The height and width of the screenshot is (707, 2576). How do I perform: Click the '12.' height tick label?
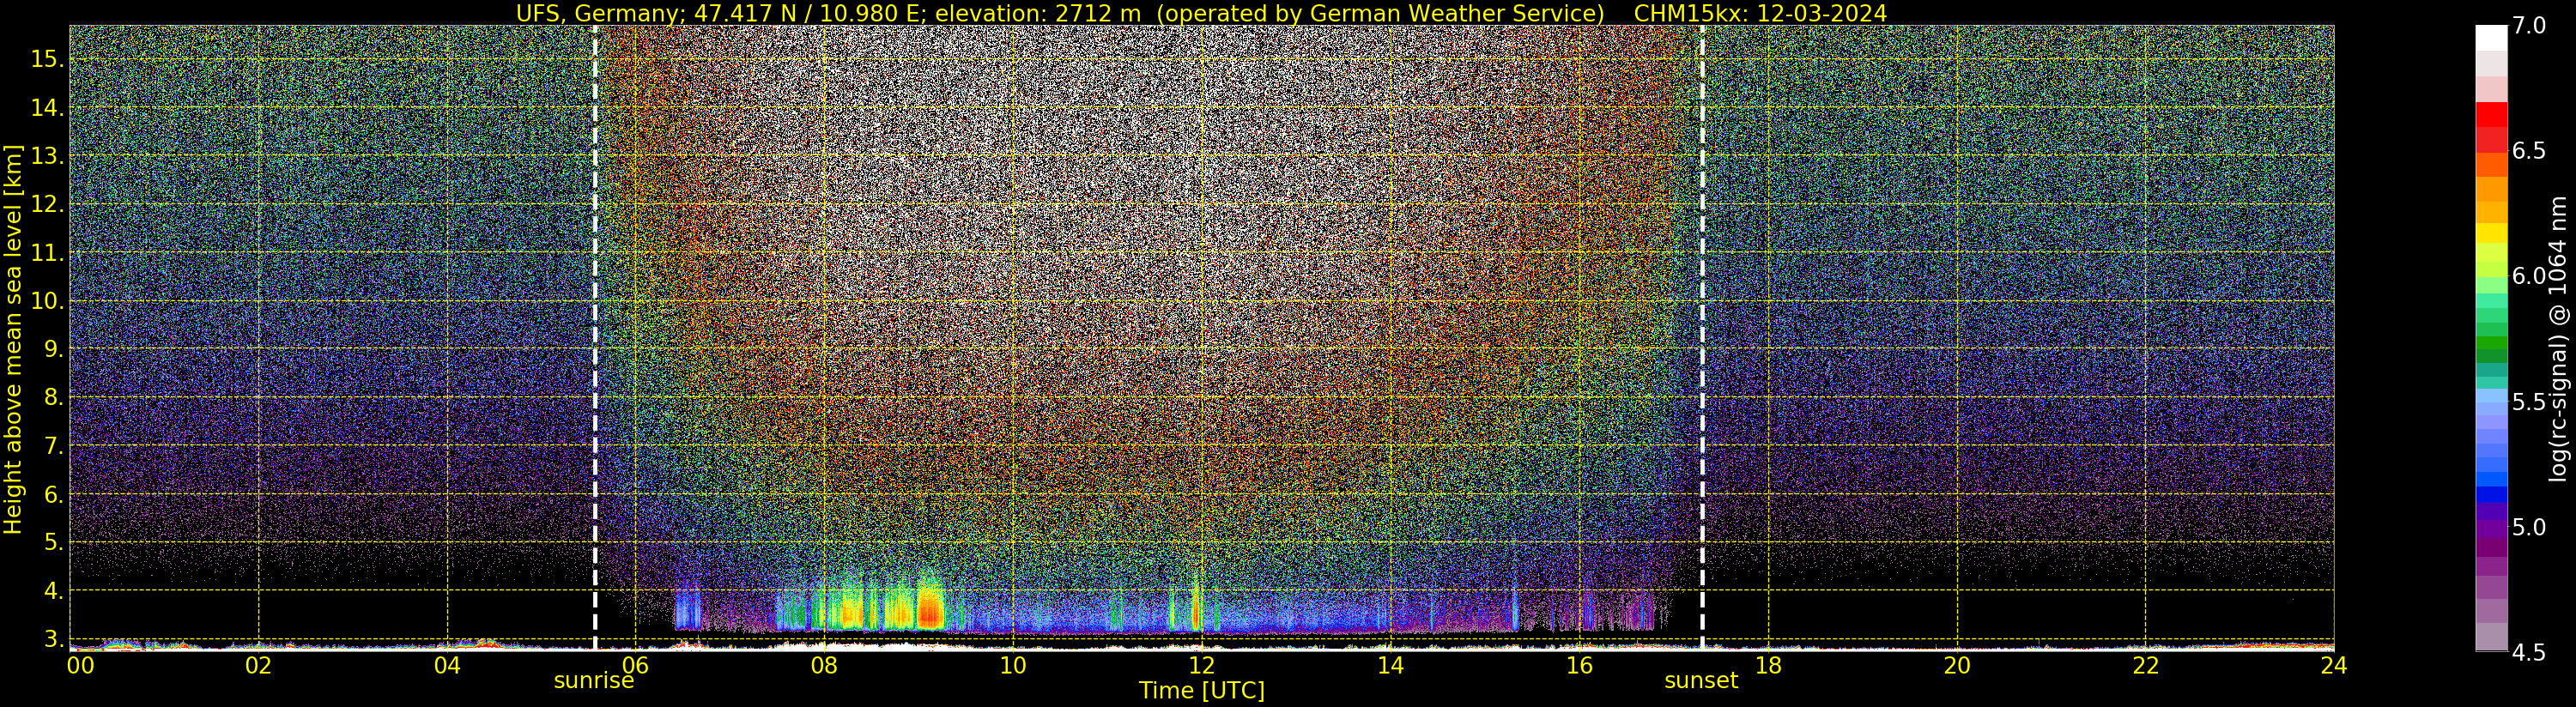point(46,204)
